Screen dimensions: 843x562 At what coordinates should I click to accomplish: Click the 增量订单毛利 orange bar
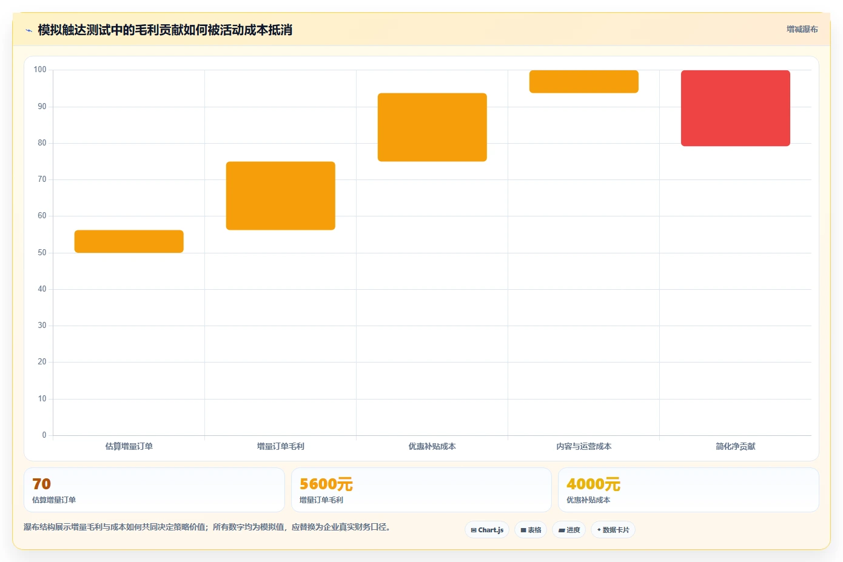[x=281, y=196]
